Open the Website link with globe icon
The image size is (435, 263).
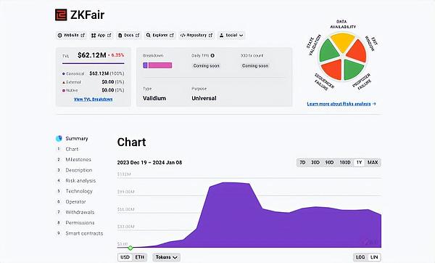point(71,36)
